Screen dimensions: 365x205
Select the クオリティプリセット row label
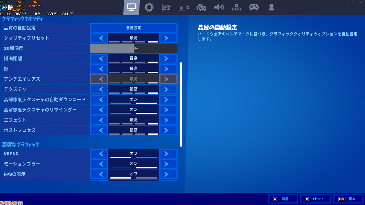point(27,38)
